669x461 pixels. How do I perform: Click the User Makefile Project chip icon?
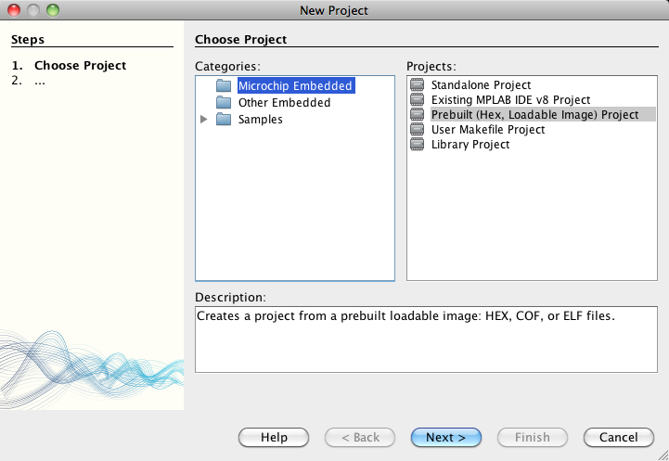[417, 130]
